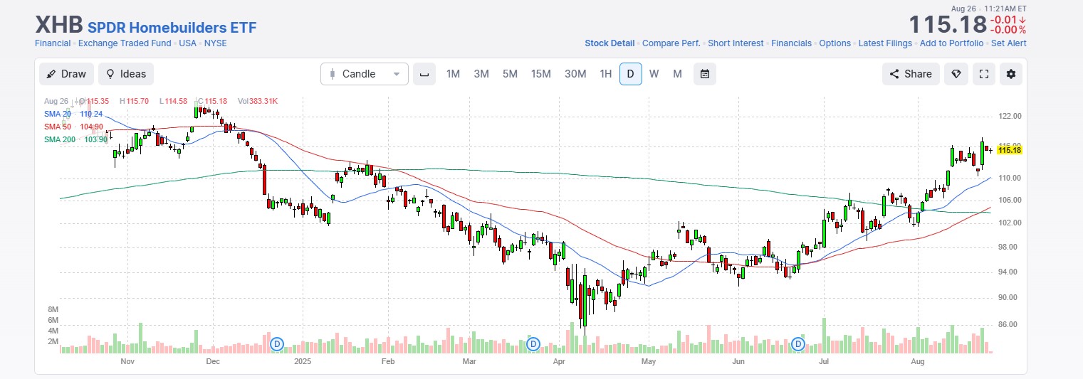Switch to 30M timeframe
1083x379 pixels.
(x=575, y=74)
